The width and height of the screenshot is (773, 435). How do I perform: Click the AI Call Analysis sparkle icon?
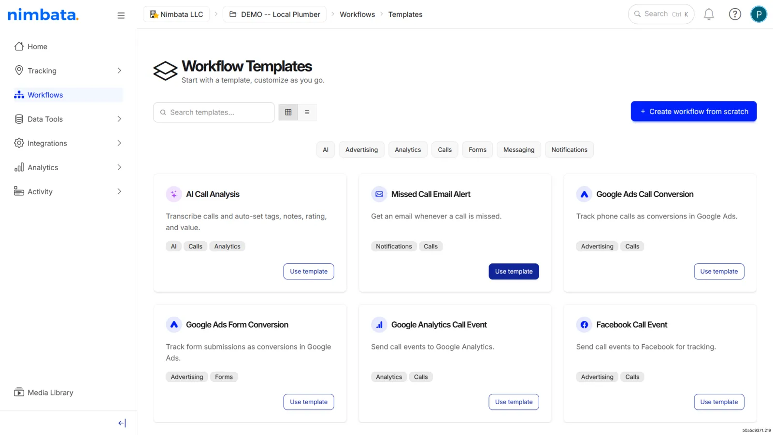coord(174,194)
